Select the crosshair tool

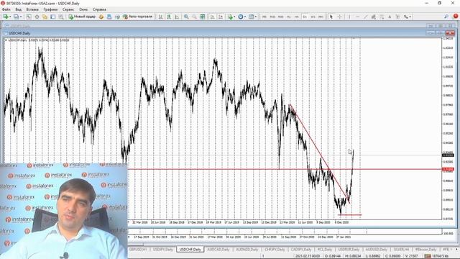click(x=340, y=17)
